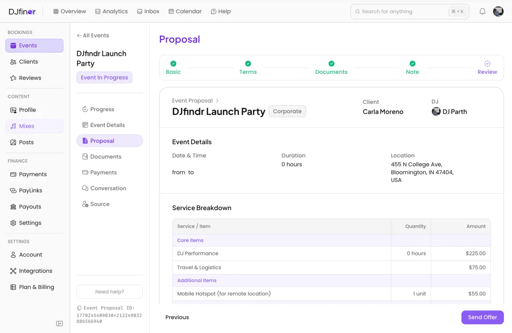Screen dimensions: 512x333
Task: Click client name Carla Moreno
Action: coord(383,112)
